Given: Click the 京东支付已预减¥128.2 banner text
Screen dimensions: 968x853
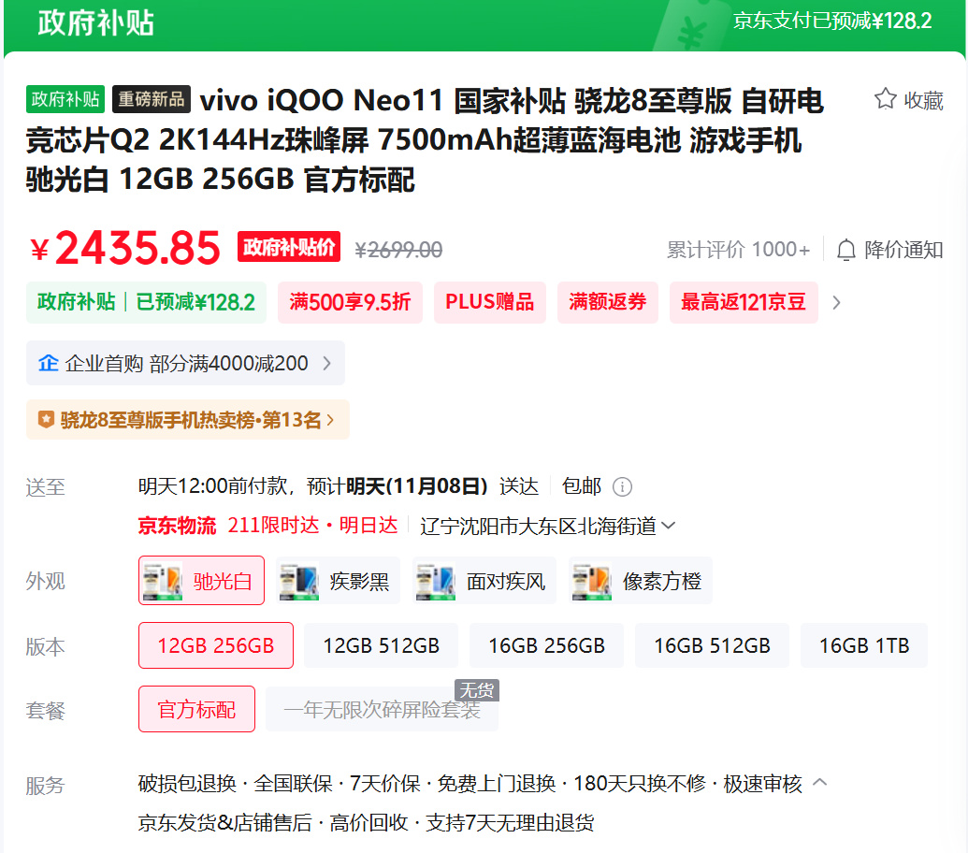Looking at the screenshot, I should tap(832, 21).
